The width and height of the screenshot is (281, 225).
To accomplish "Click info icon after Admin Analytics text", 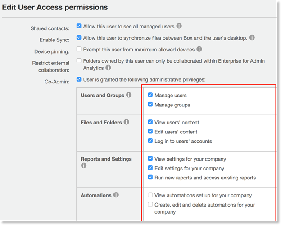I will tap(108, 68).
